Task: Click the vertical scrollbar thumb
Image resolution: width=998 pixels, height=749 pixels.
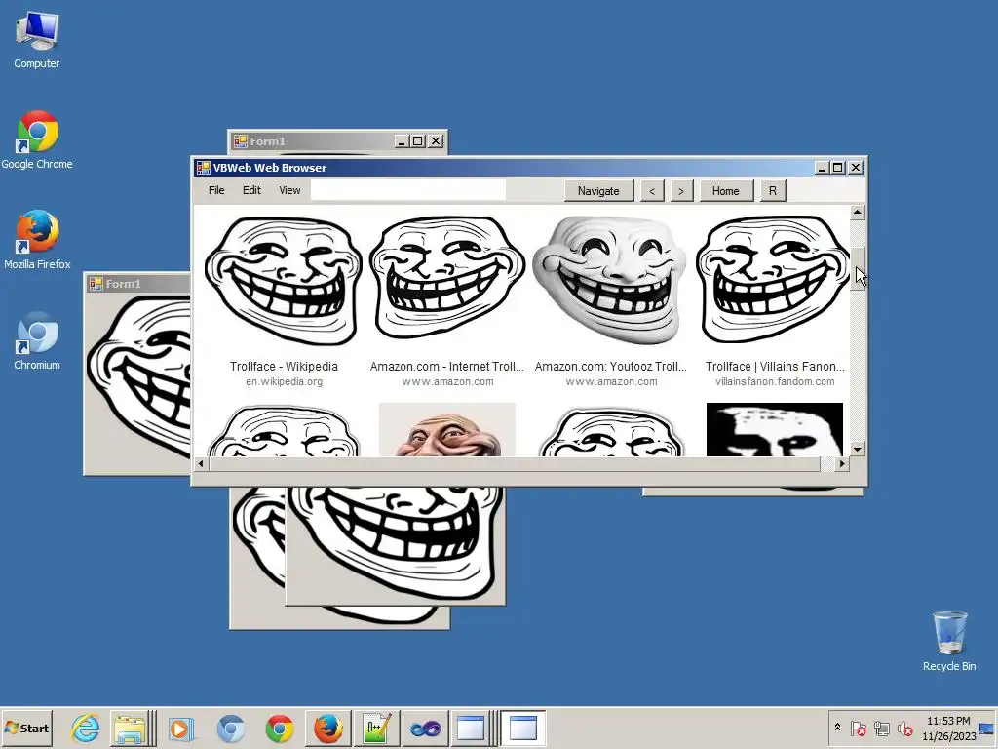Action: pos(858,268)
